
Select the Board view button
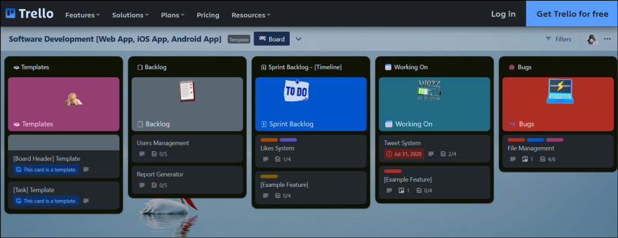[272, 39]
